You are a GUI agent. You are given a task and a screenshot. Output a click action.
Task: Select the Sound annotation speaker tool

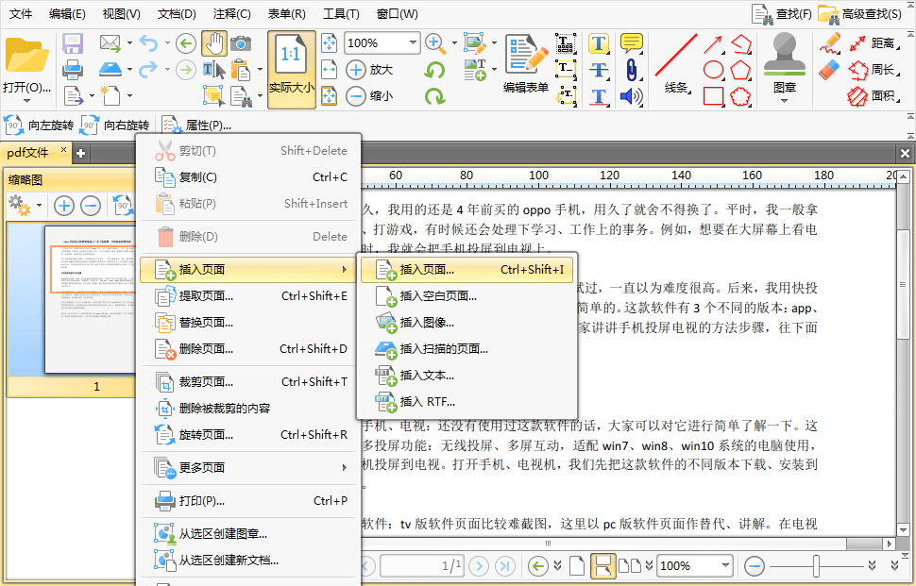(x=631, y=95)
